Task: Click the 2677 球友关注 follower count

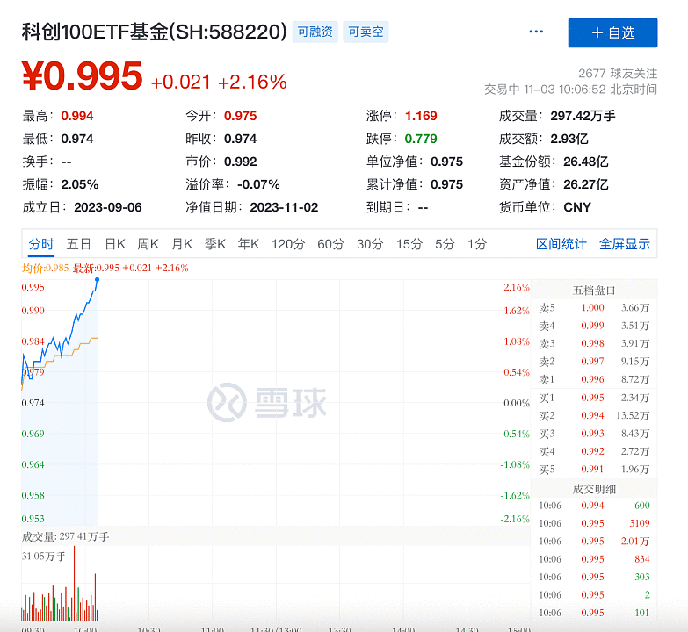Action: [618, 73]
